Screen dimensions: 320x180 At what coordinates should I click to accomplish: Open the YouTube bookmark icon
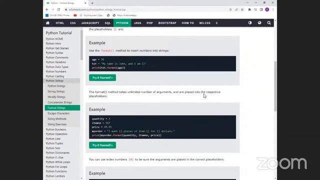coord(75,15)
